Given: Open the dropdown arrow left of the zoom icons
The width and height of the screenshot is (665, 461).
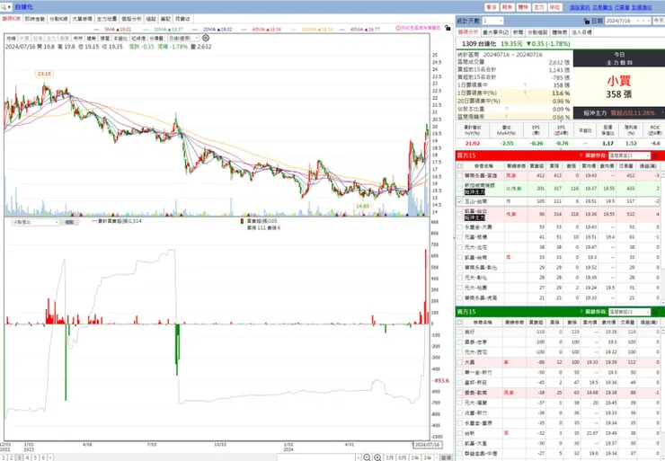Looking at the screenshot, I should [x=359, y=457].
